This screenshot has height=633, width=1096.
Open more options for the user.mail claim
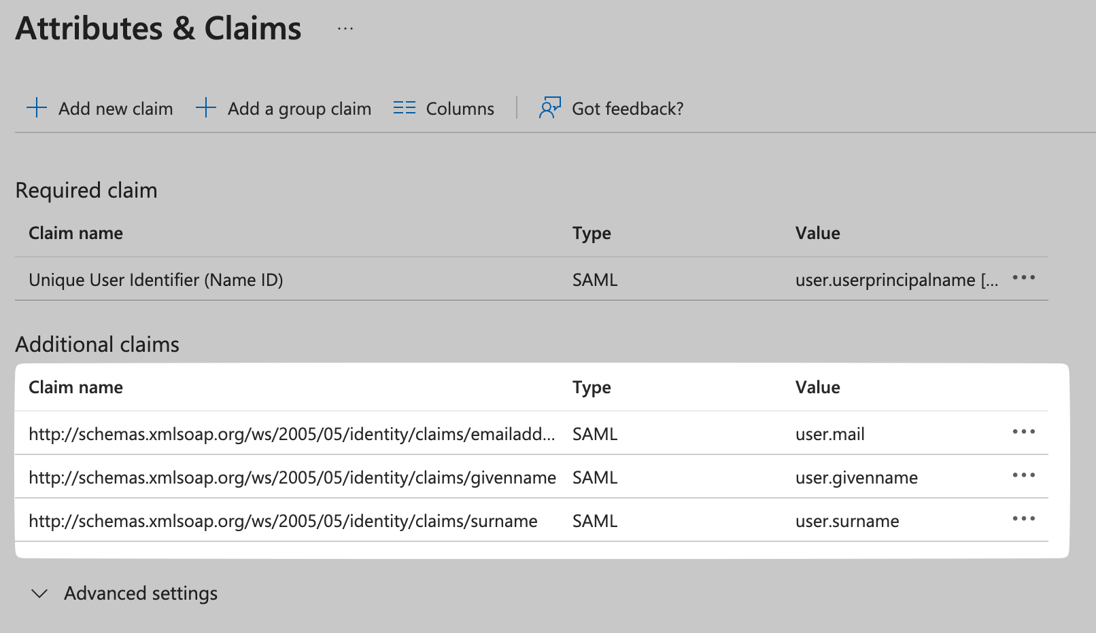pos(1023,432)
